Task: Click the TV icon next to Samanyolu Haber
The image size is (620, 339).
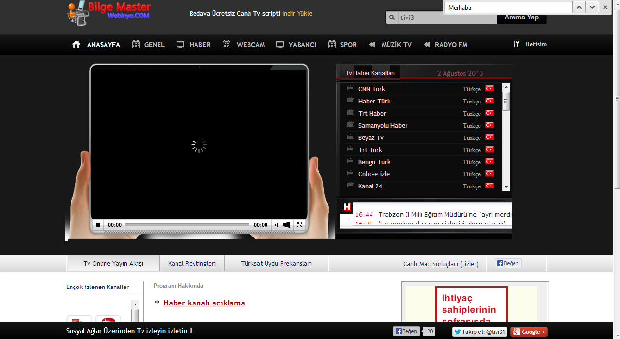Action: tap(350, 125)
